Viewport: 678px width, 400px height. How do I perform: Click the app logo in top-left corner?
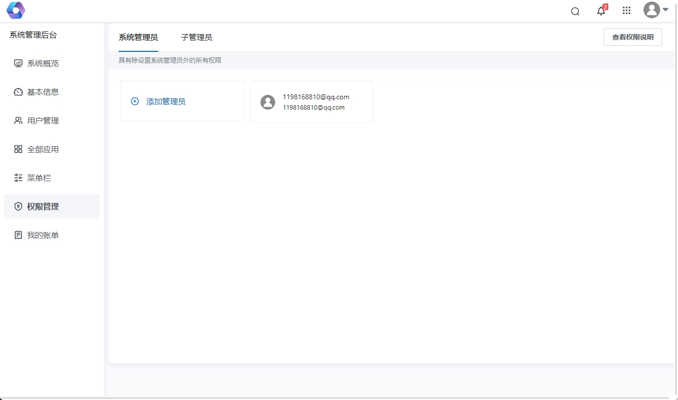[15, 10]
